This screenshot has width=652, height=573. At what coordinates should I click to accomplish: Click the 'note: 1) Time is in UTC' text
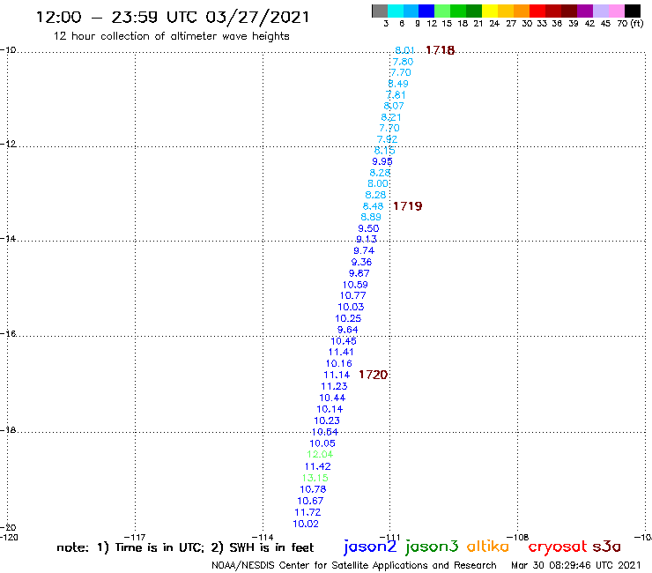(130, 547)
